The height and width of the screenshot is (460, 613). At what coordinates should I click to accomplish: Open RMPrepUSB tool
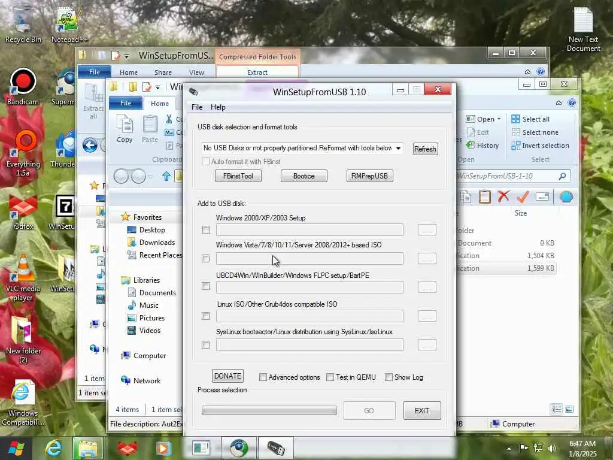click(x=369, y=176)
